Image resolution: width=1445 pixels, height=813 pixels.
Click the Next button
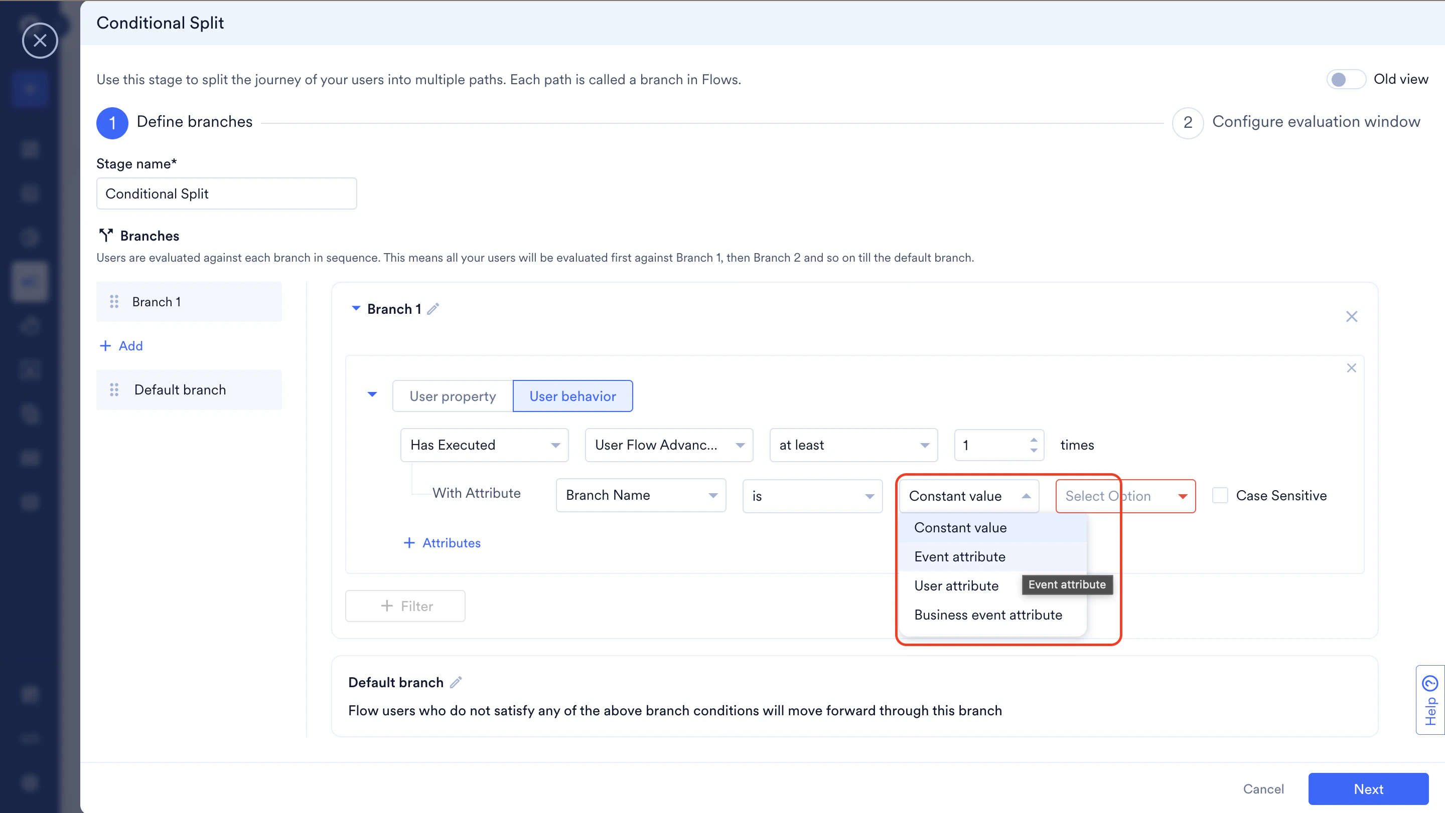coord(1368,789)
